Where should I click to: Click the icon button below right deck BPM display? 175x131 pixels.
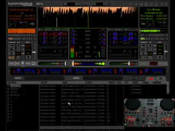160,57
